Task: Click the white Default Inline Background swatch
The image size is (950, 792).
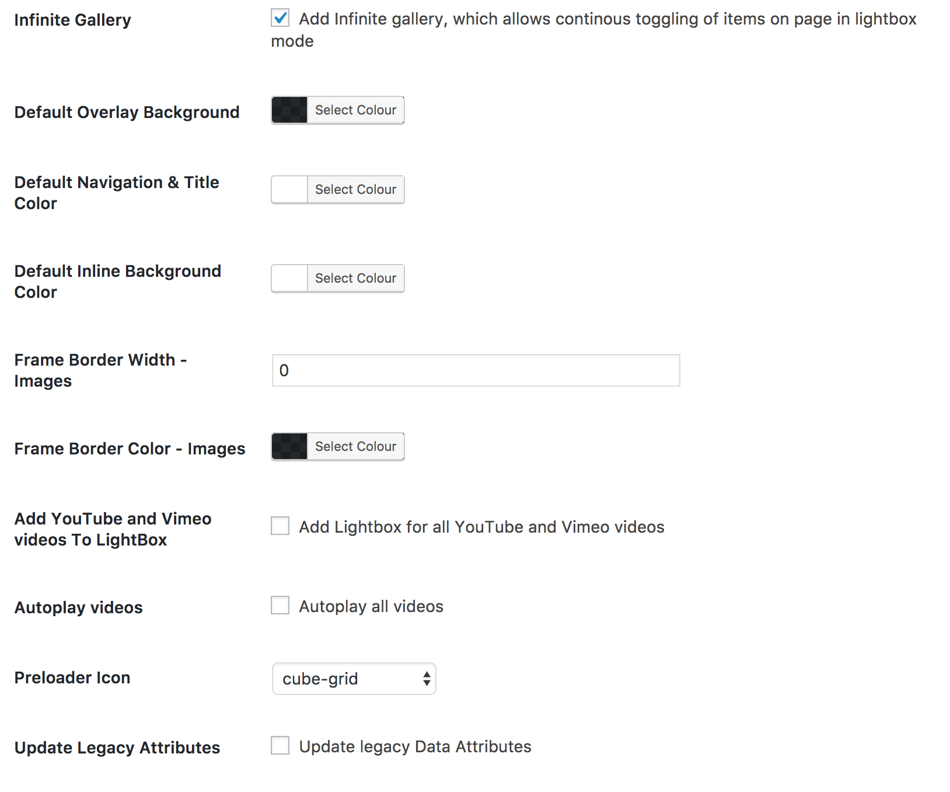Action: [x=289, y=279]
